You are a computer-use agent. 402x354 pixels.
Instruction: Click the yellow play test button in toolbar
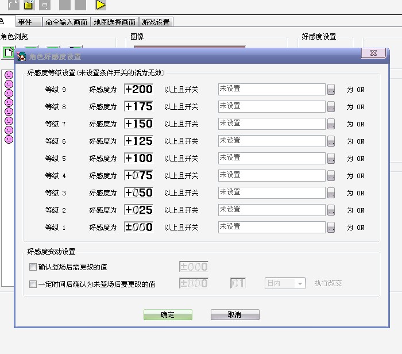[x=100, y=5]
